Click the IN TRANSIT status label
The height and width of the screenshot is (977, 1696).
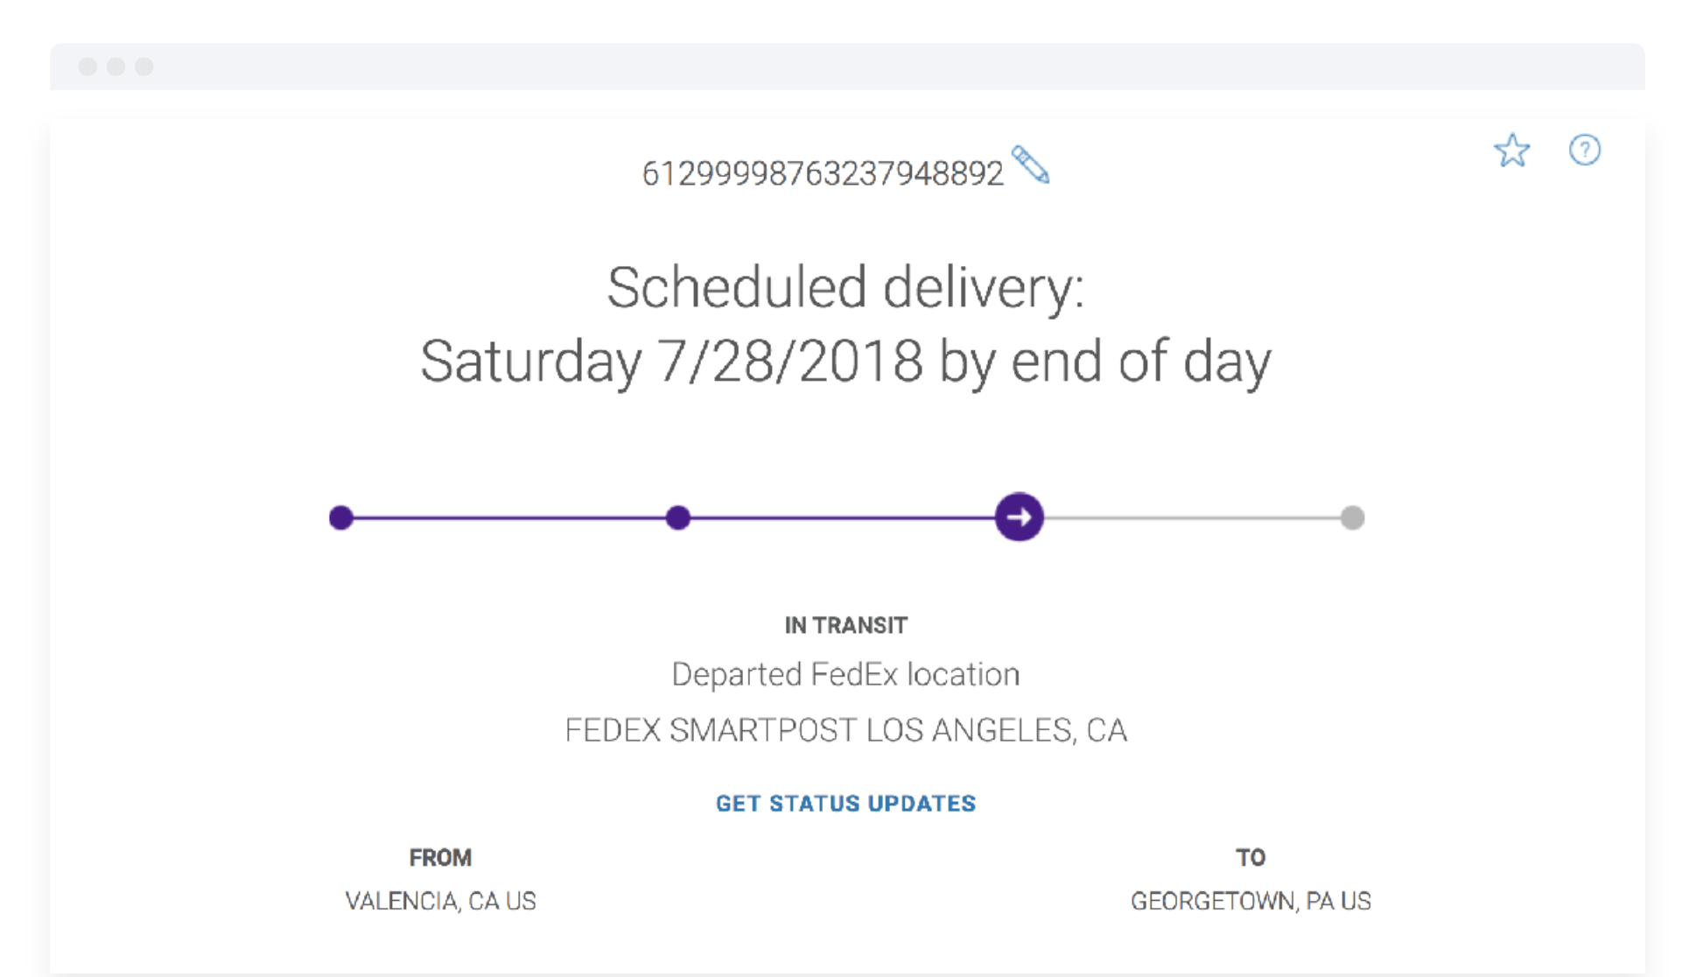point(845,625)
